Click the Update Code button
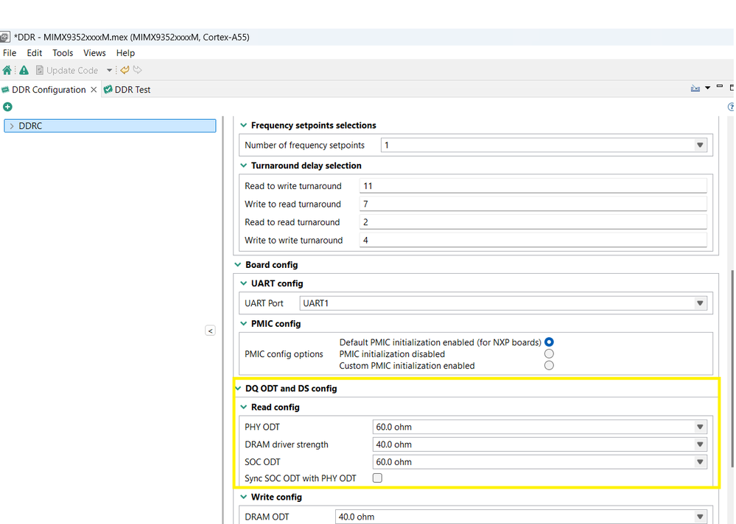 [66, 71]
